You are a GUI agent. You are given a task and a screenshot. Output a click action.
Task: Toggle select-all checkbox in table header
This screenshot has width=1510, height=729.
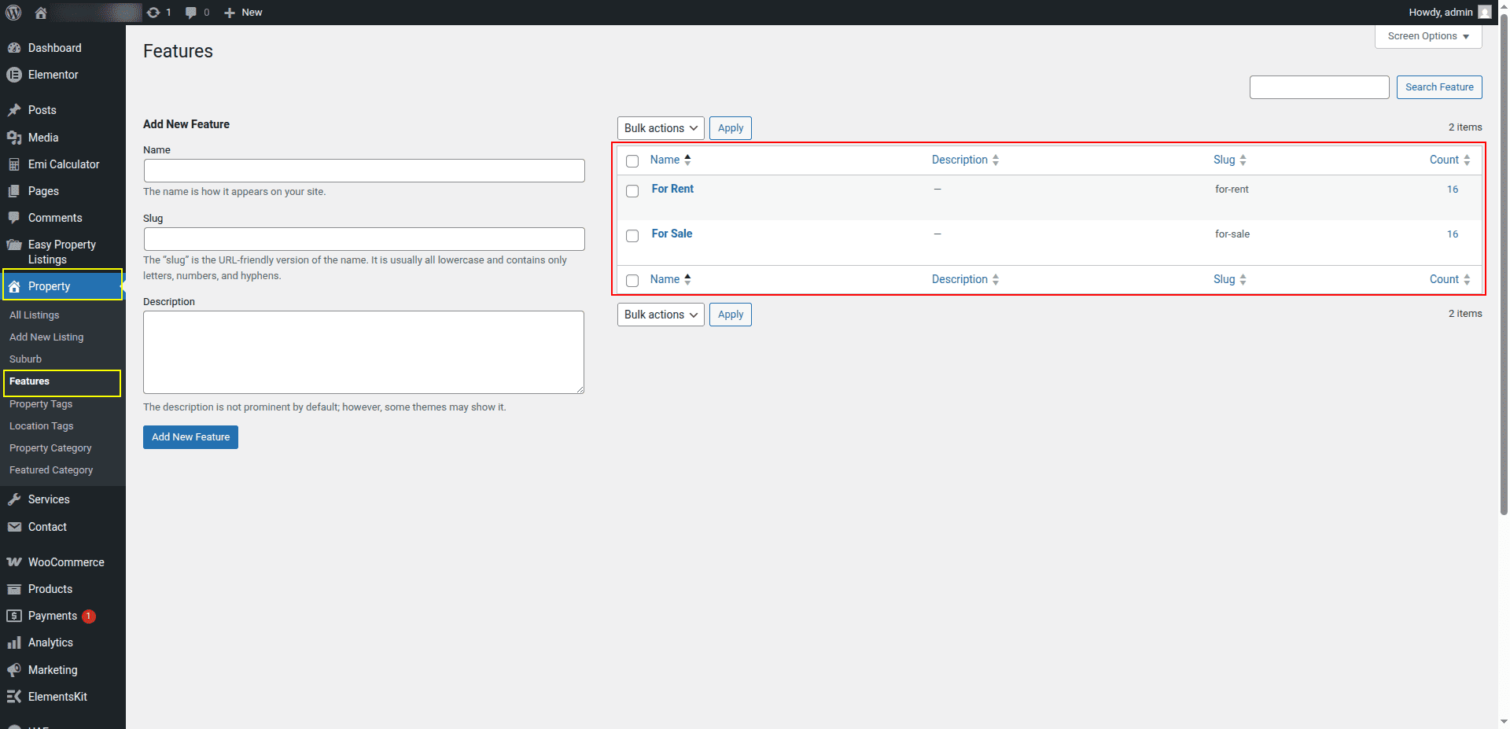click(632, 161)
